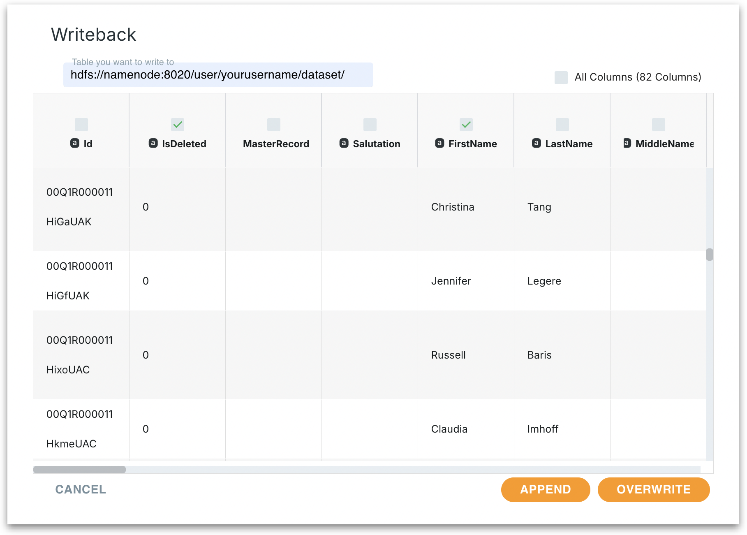
Task: Click the horizontal scrollbar thumb below table
Action: (x=79, y=470)
